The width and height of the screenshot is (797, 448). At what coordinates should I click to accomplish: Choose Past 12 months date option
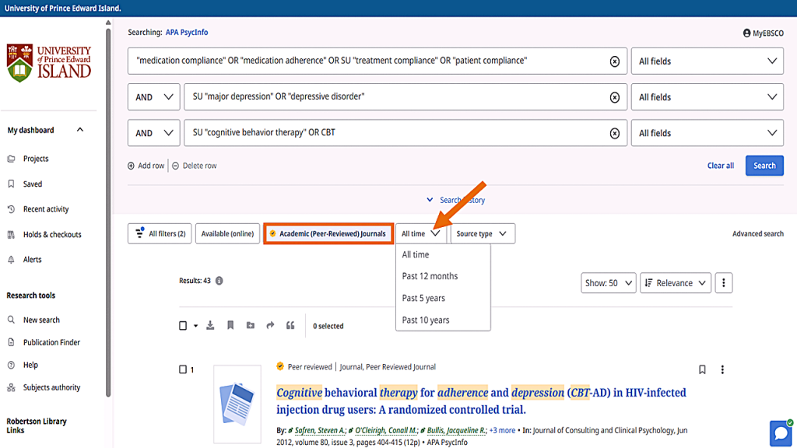click(430, 276)
